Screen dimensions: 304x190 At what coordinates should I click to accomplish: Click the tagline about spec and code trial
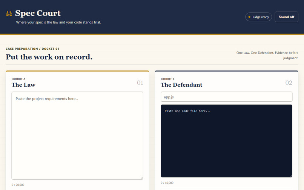click(x=58, y=22)
